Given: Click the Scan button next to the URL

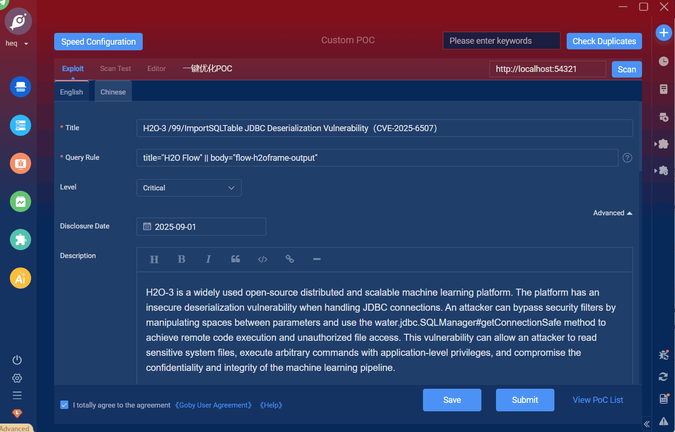Looking at the screenshot, I should tap(627, 69).
